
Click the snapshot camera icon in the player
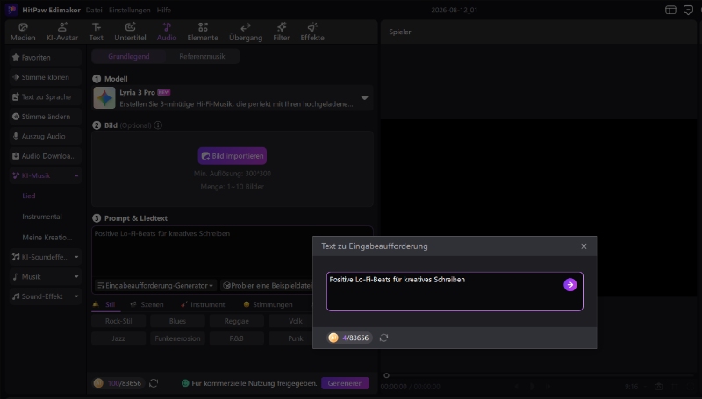click(x=658, y=387)
